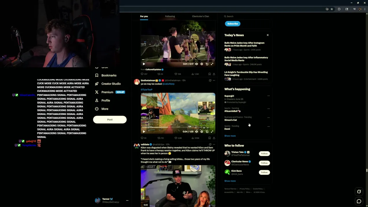This screenshot has width=368, height=207.
Task: Open Bookmarks in the sidebar
Action: click(106, 75)
